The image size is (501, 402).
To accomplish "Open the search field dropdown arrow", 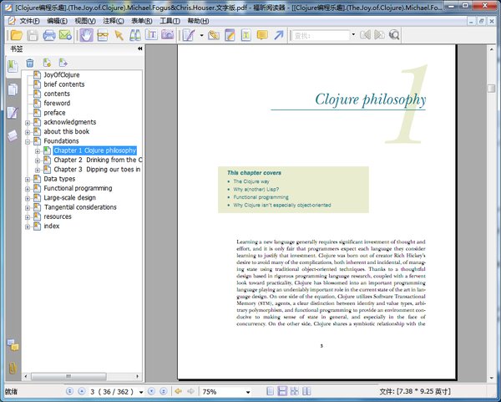I will (x=353, y=34).
